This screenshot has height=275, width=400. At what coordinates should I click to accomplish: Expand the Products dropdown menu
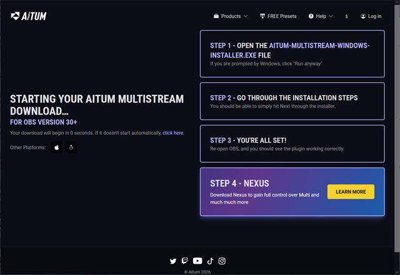click(x=231, y=16)
